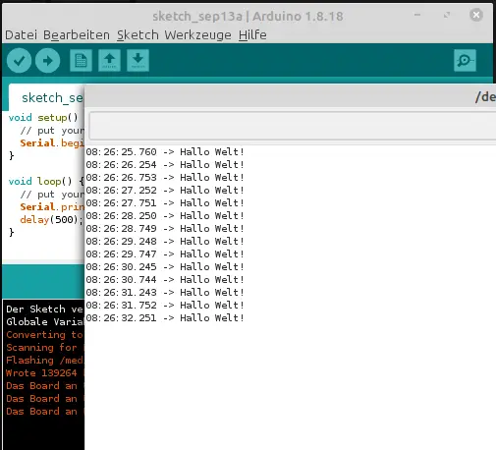Save the sketch with the down-arrow icon
This screenshot has width=496, height=450.
tap(138, 61)
